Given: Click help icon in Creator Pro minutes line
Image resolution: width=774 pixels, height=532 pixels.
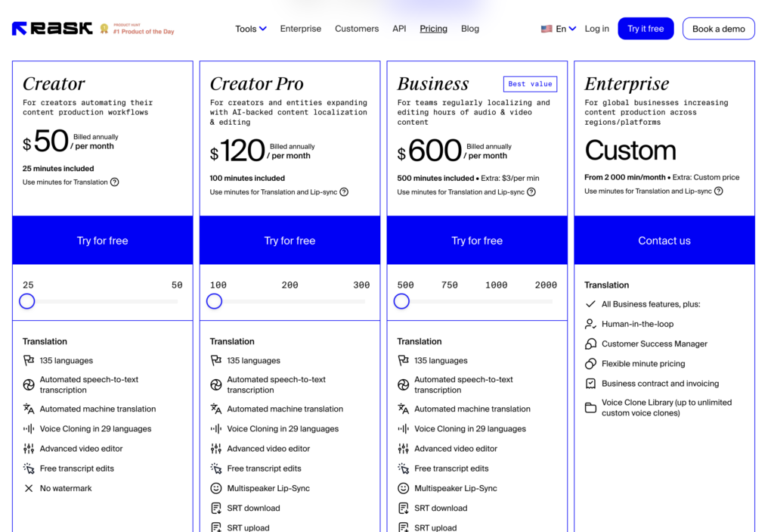Looking at the screenshot, I should 344,192.
